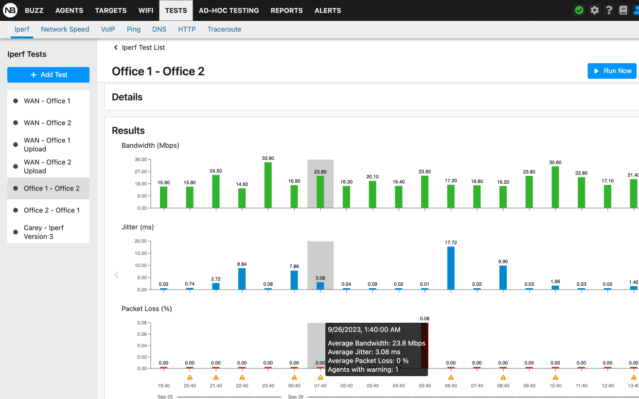Open the Reports menu
Viewport: 639px width, 399px height.
[x=286, y=10]
